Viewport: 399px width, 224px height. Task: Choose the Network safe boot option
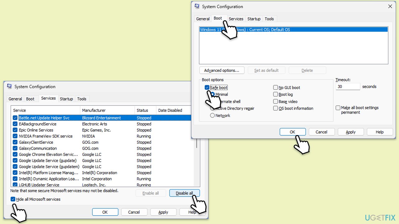[213, 115]
